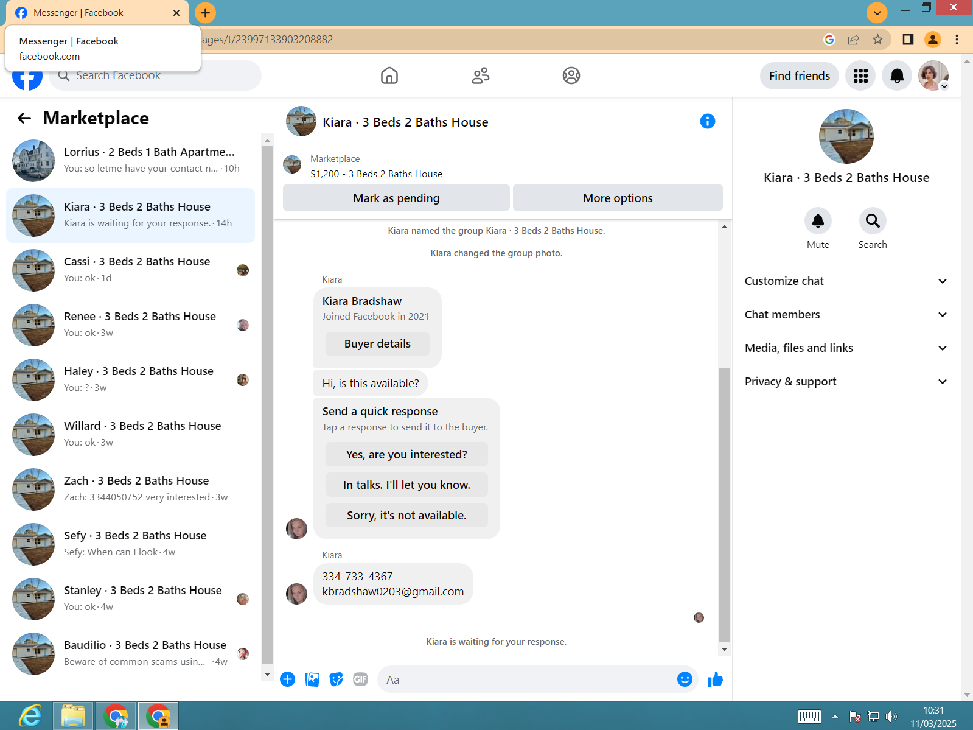
Task: Open Internet Explorer from taskbar
Action: click(29, 716)
